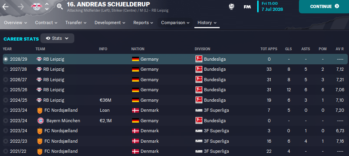This screenshot has width=349, height=156.
Task: Open the Stats view dropdown
Action: [57, 38]
